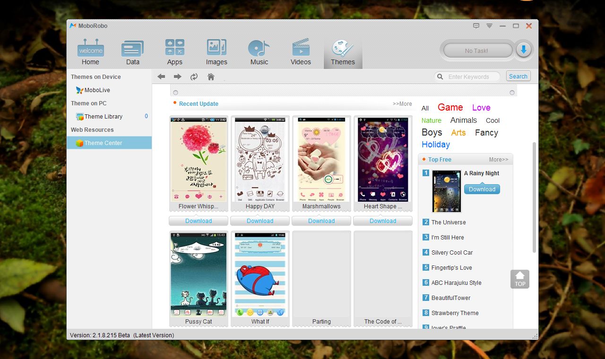Open Fingertip's Love in Top Free
Screen dimensions: 605x359
coord(451,267)
